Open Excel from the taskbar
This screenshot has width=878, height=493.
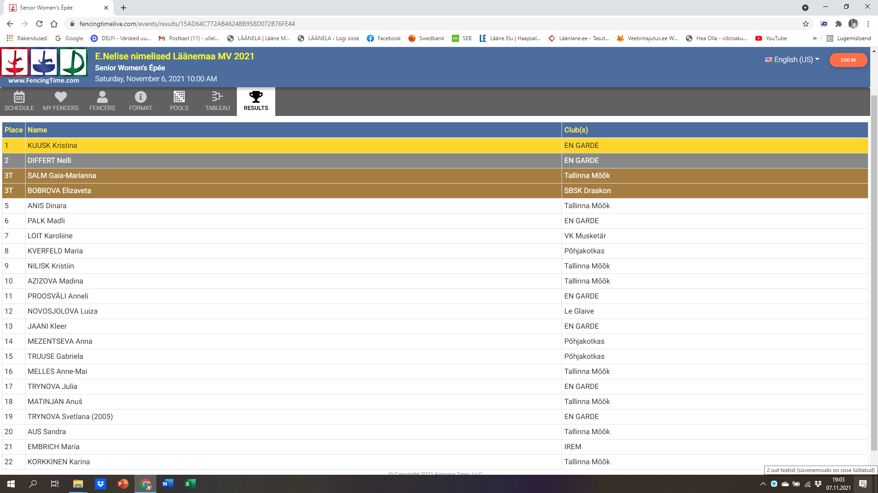coord(190,484)
